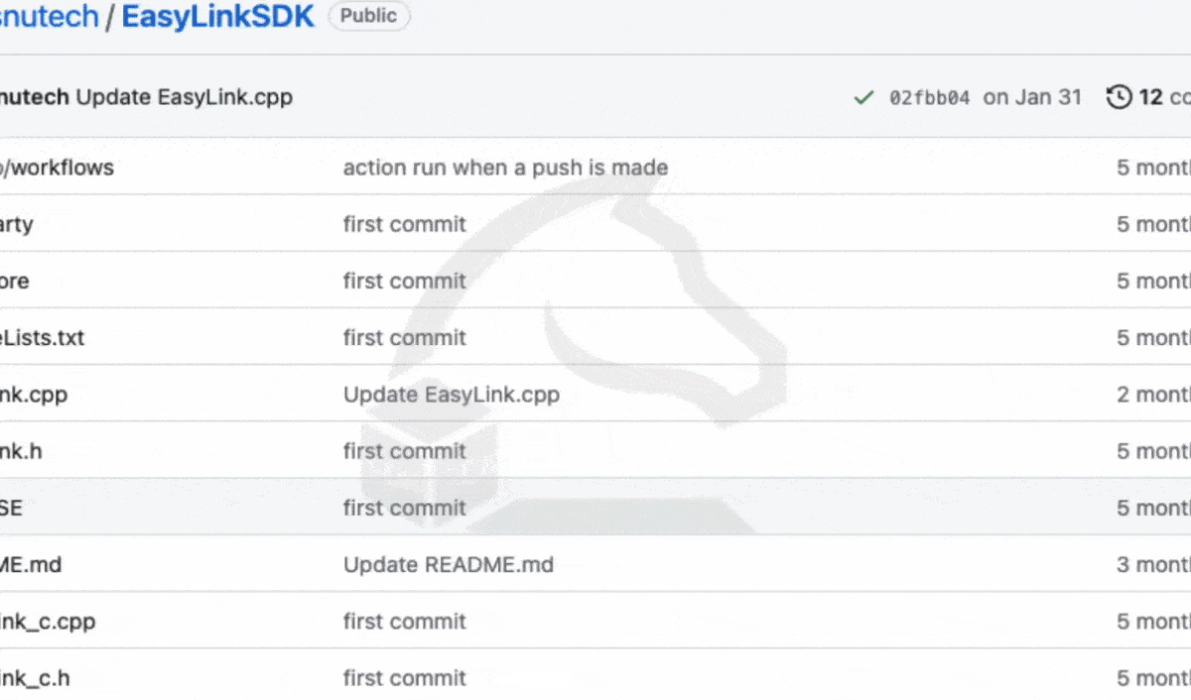Click "Update EasyLink.cpp" message in file list
The image size is (1191, 700).
click(x=451, y=395)
